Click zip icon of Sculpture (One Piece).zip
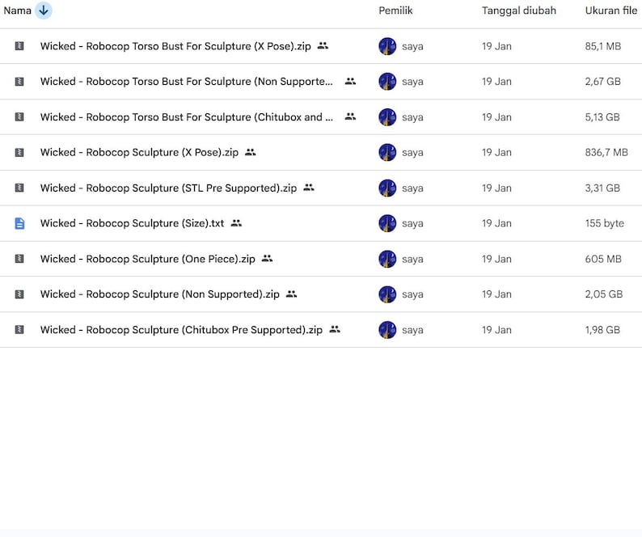The image size is (642, 537). [x=19, y=259]
